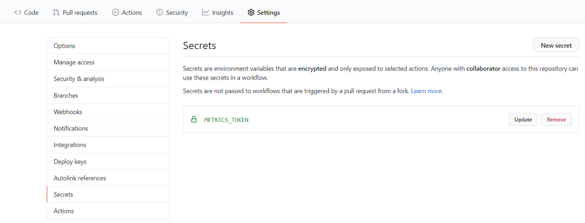The height and width of the screenshot is (223, 585).
Task: Click the green lock icon beside METRICS_TOKEN
Action: [194, 120]
